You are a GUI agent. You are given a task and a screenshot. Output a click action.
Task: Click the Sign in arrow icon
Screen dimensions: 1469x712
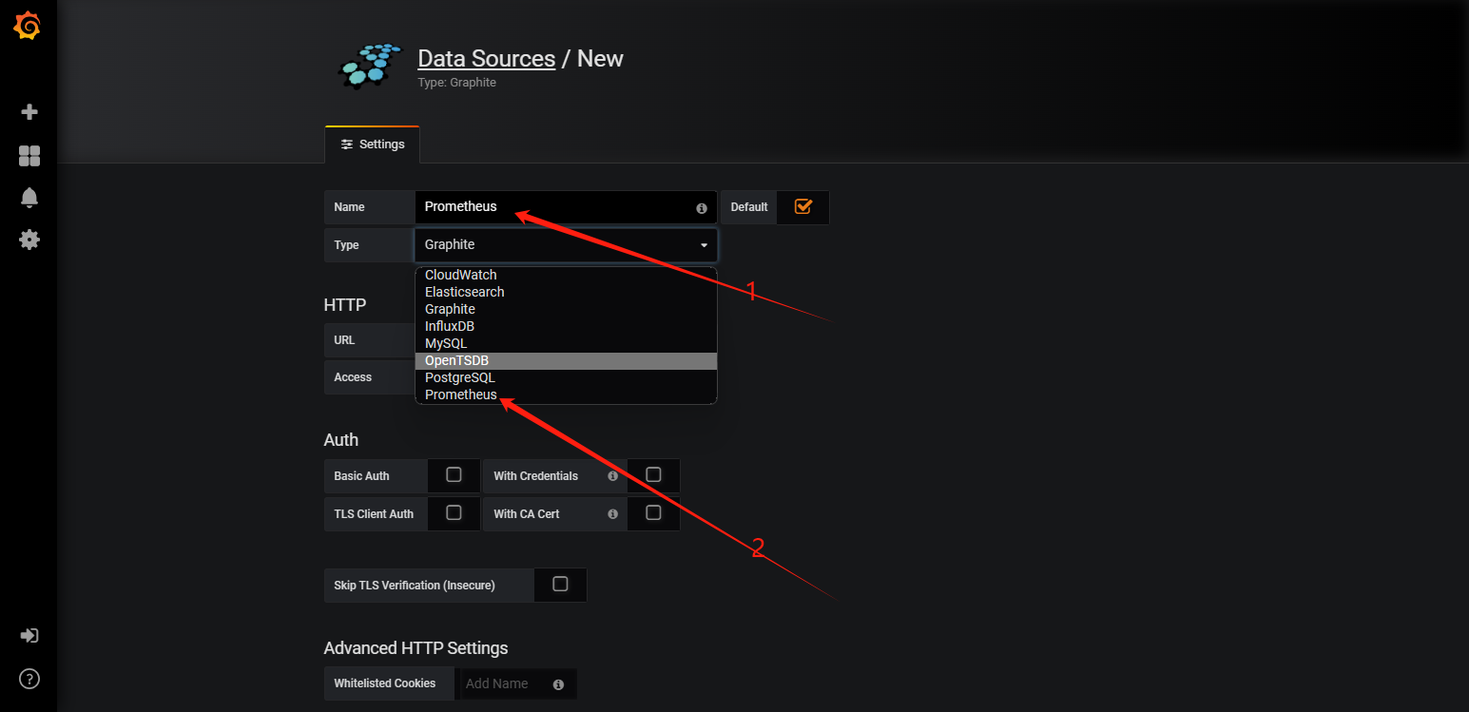[x=29, y=635]
